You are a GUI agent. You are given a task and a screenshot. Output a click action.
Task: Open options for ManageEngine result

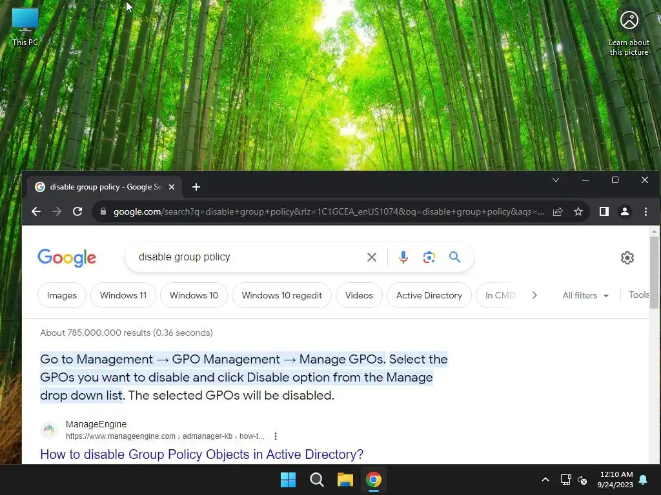click(275, 436)
